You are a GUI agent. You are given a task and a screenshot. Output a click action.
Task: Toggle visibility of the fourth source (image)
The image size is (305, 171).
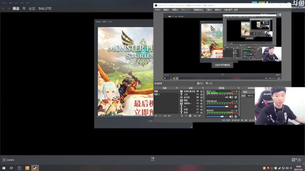point(198,100)
